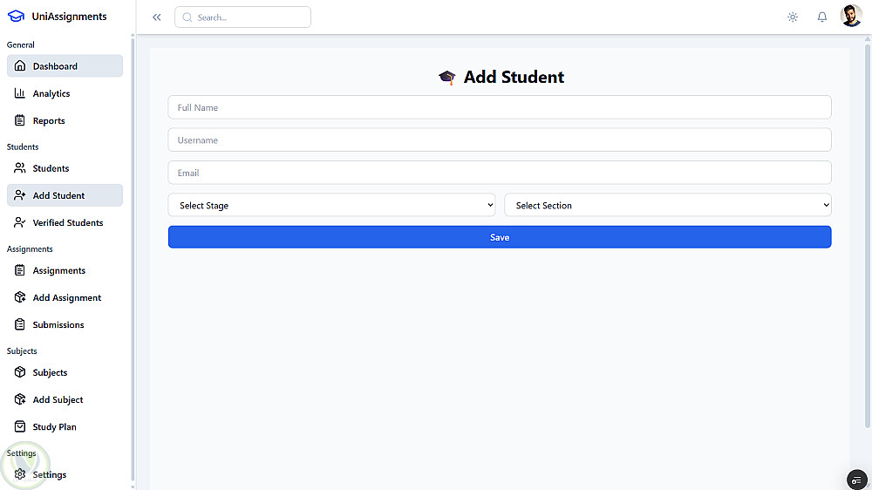This screenshot has height=490, width=872.
Task: Click the Students people icon
Action: (x=20, y=168)
